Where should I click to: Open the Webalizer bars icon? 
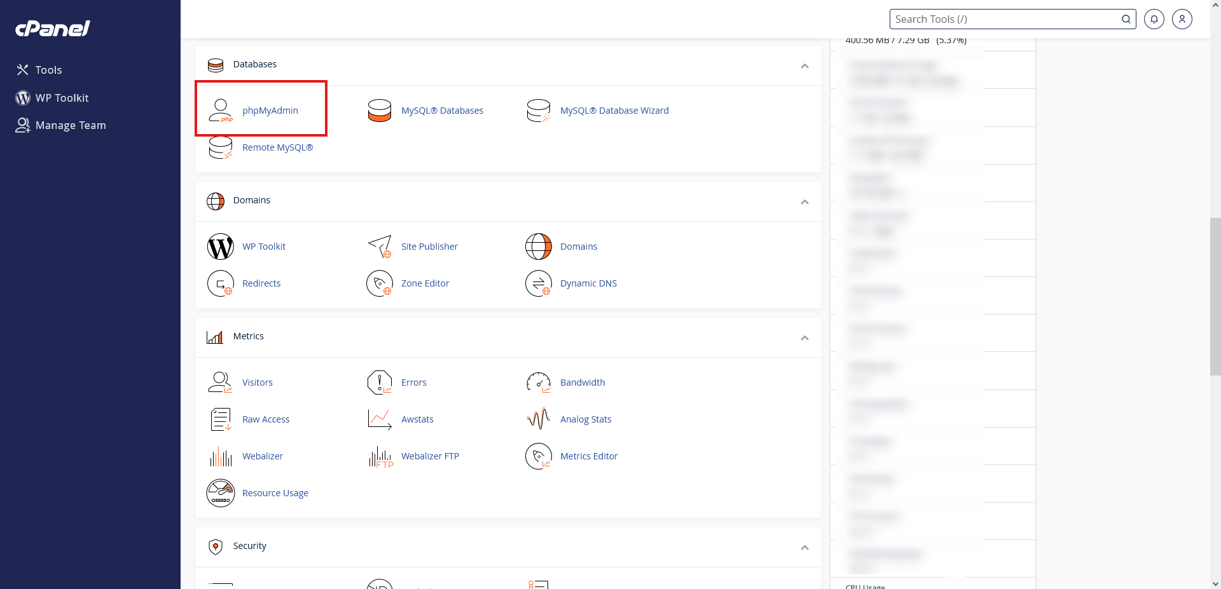221,456
